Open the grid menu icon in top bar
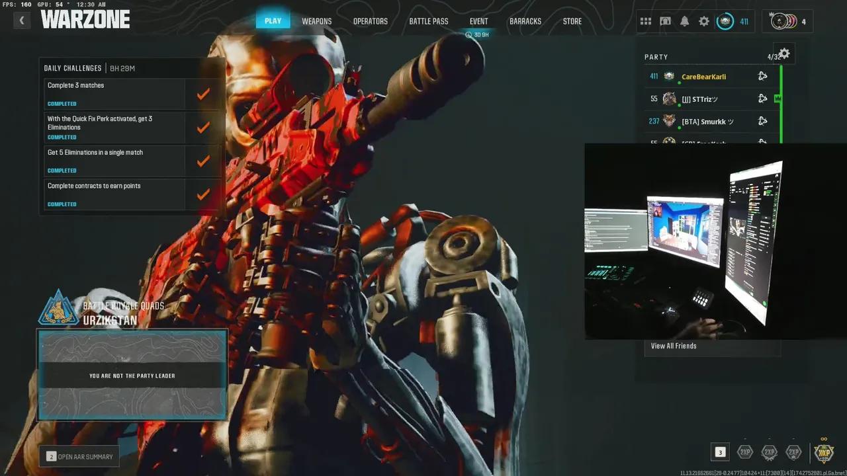The width and height of the screenshot is (847, 476). click(645, 21)
